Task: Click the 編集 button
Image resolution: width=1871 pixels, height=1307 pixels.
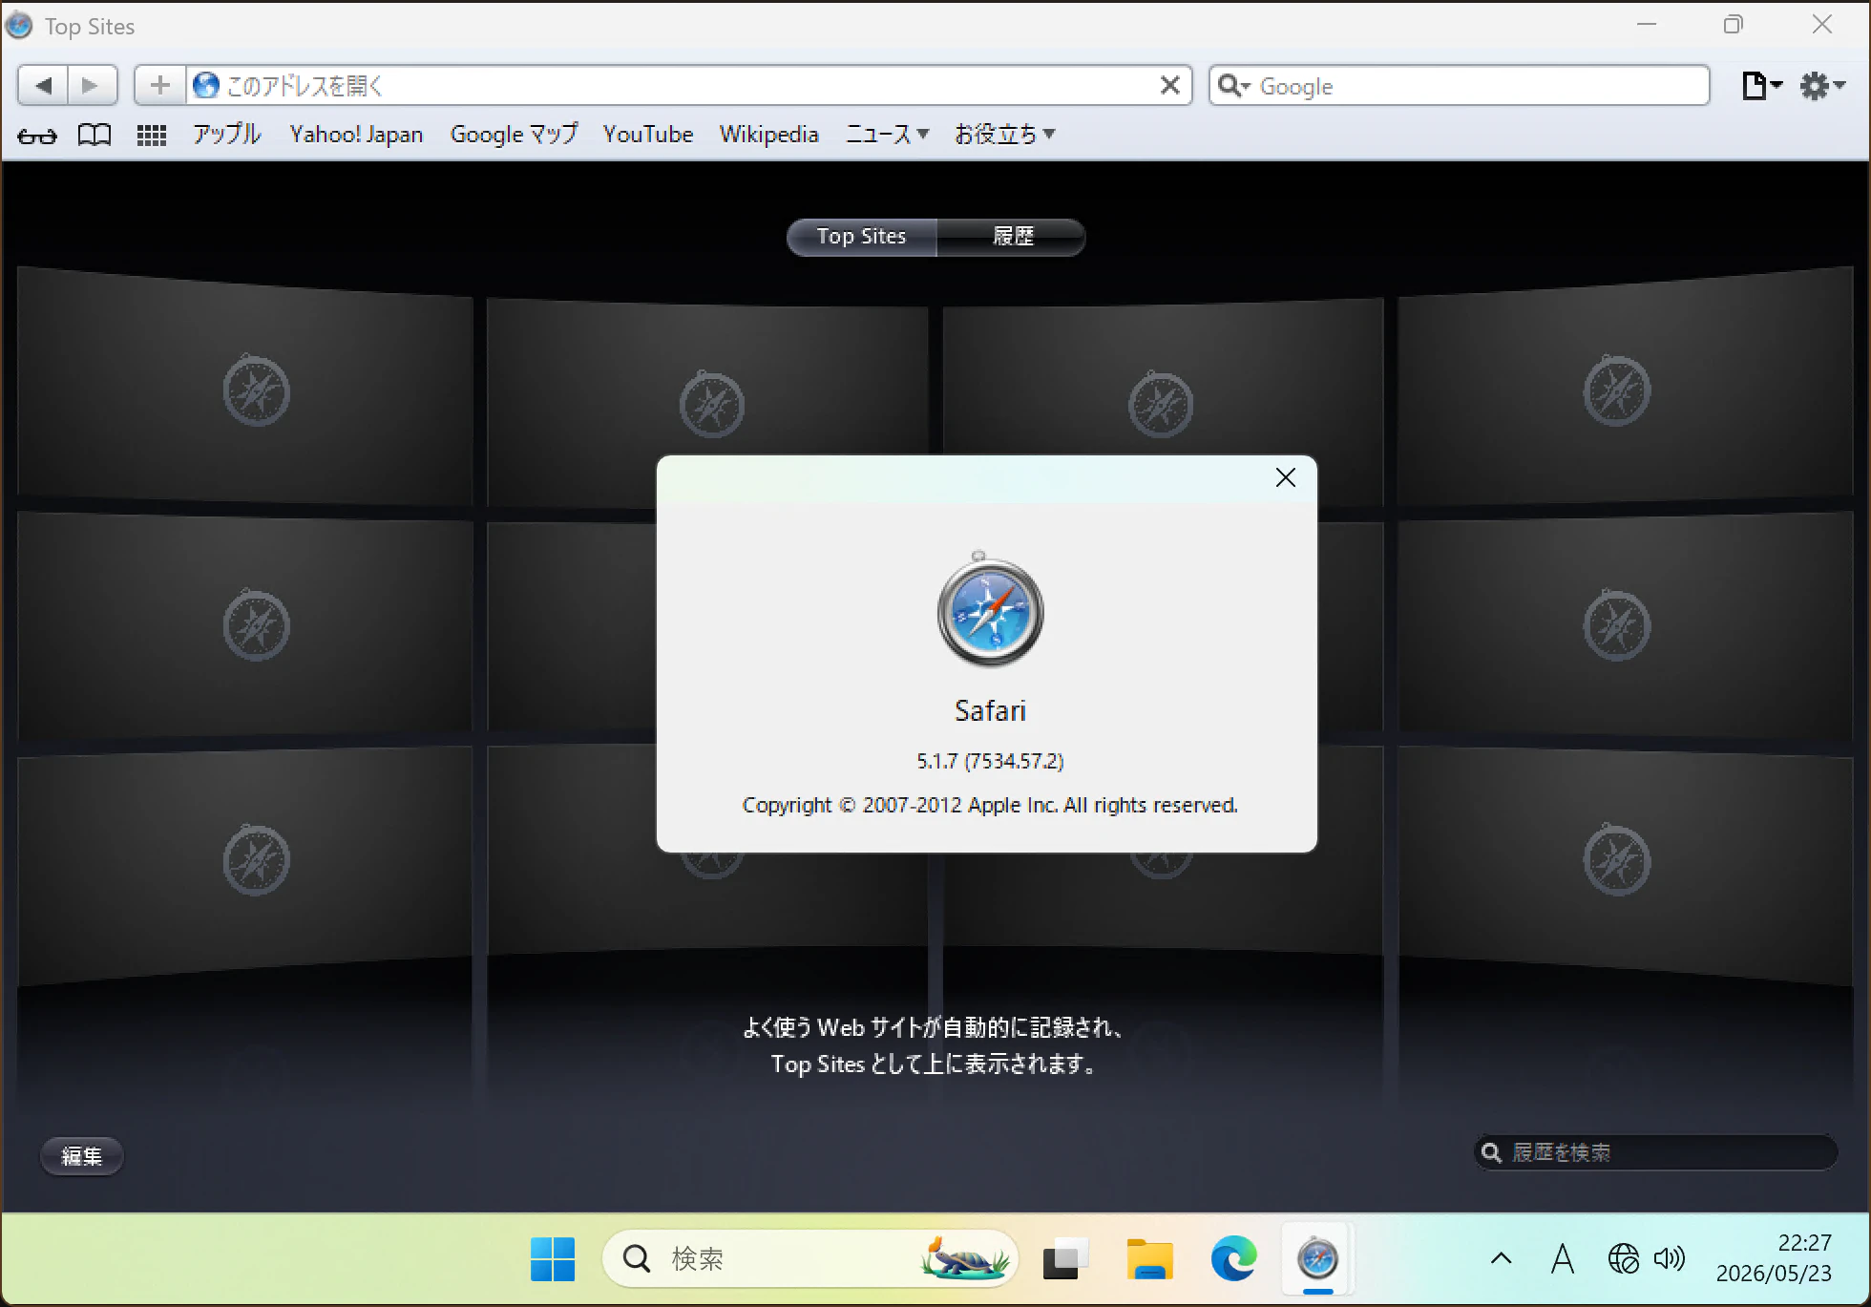Action: [x=81, y=1156]
